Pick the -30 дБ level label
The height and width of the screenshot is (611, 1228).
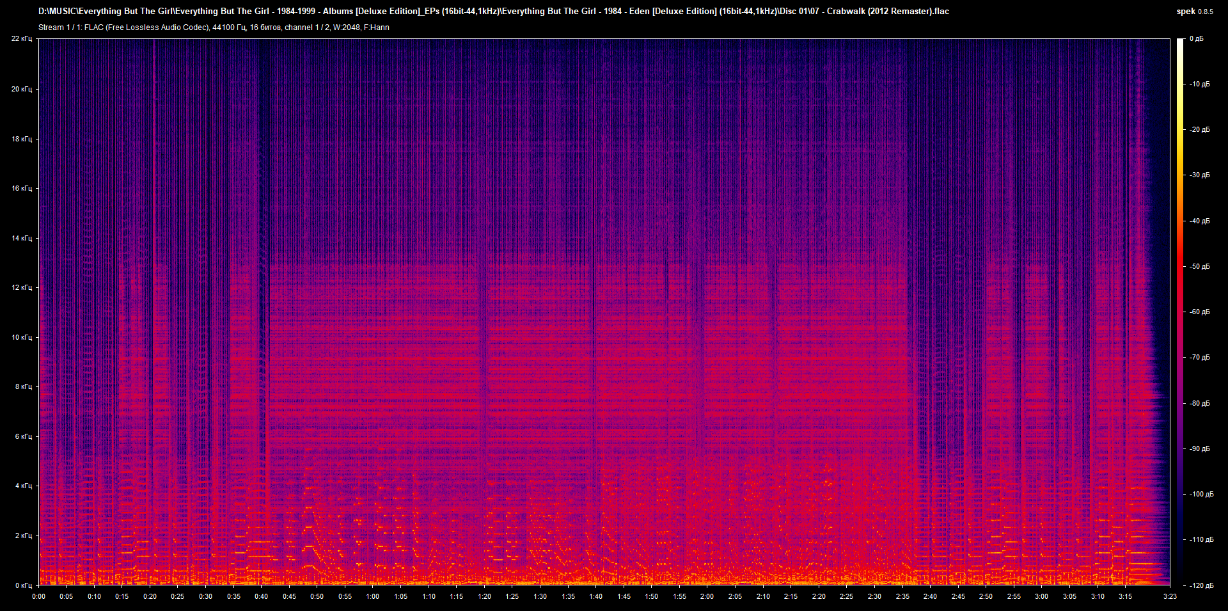pyautogui.click(x=1200, y=175)
